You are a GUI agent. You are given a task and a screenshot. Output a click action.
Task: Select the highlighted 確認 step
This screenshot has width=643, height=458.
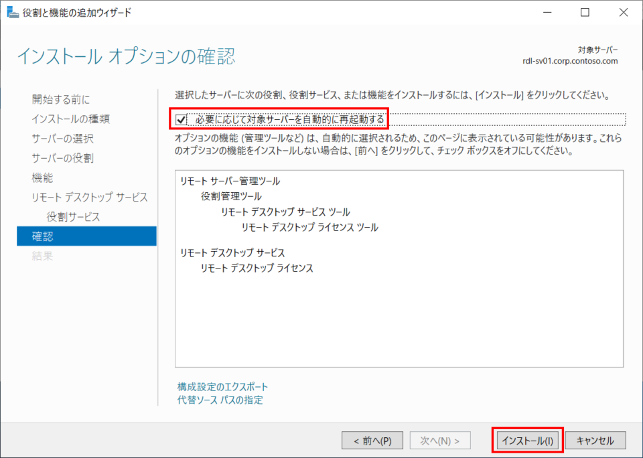86,236
